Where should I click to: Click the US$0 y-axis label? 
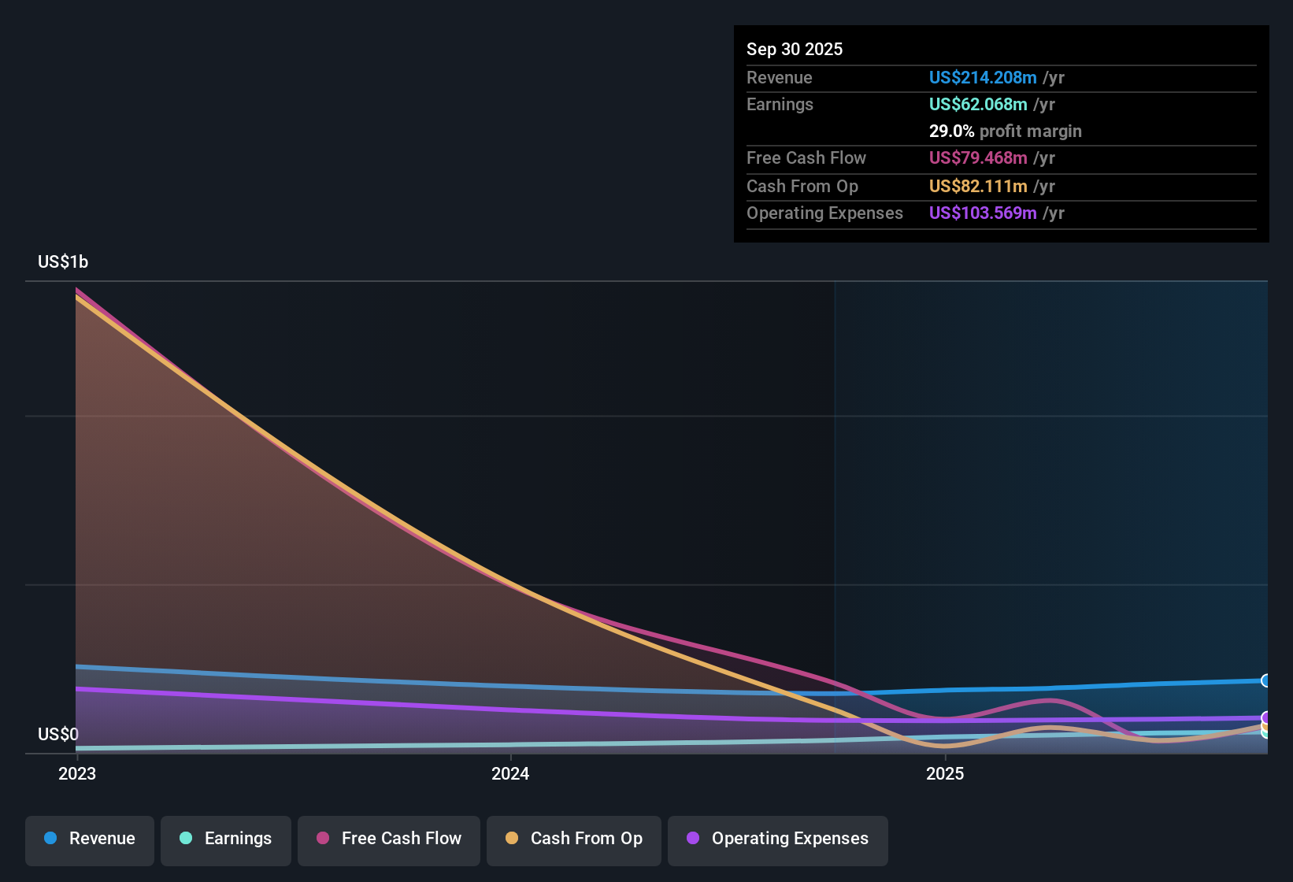point(58,734)
